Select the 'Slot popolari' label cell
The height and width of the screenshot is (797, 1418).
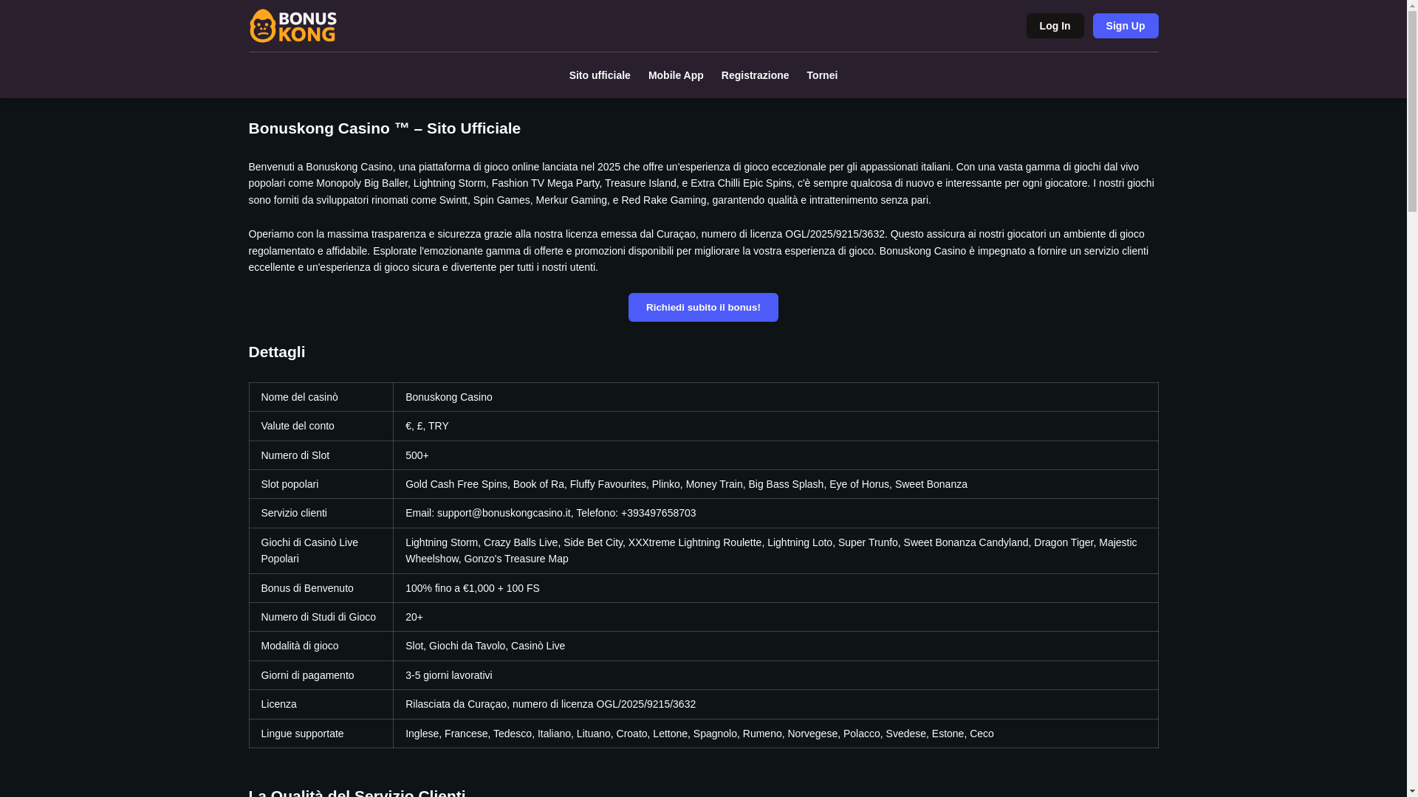pyautogui.click(x=321, y=484)
